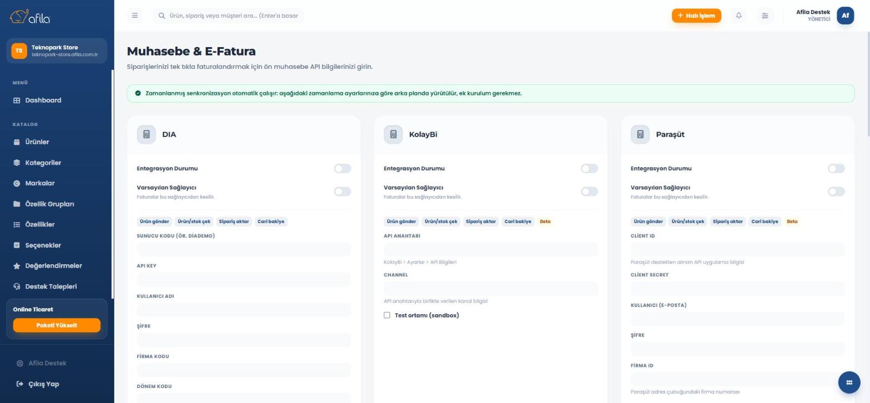Enable Paraşüt Entegrasyon Durumu switch
This screenshot has width=870, height=403.
click(836, 168)
